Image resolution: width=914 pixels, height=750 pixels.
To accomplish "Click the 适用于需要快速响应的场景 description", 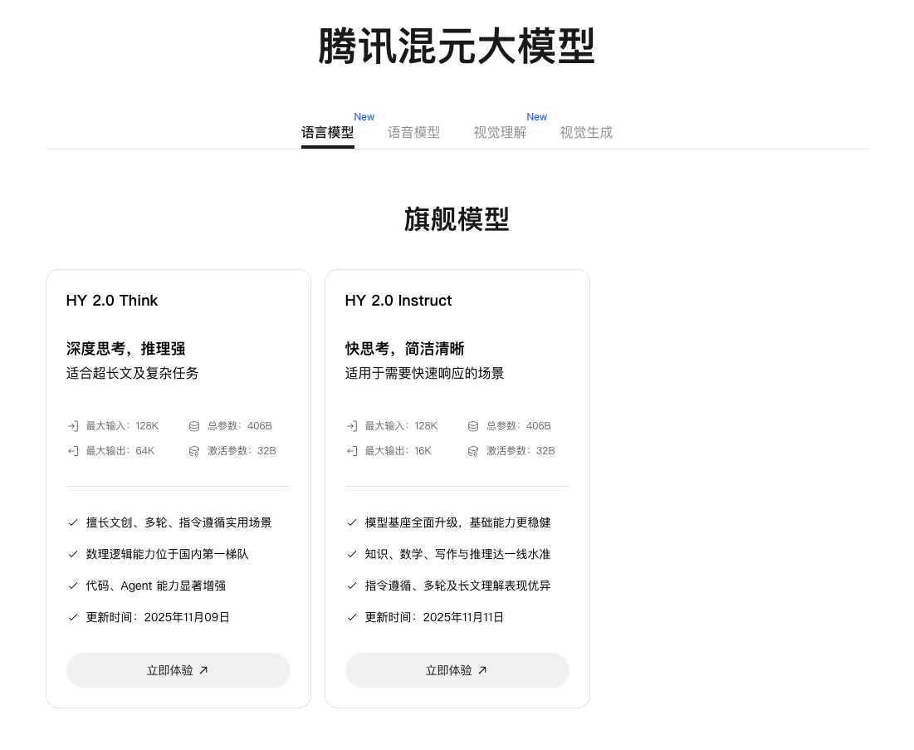I will 424,373.
